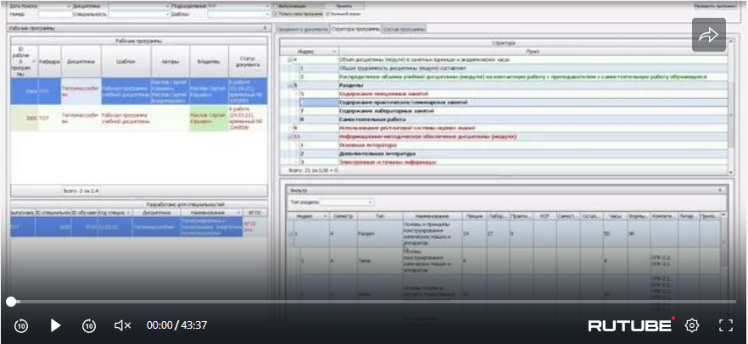Click the share arrow icon

point(708,35)
